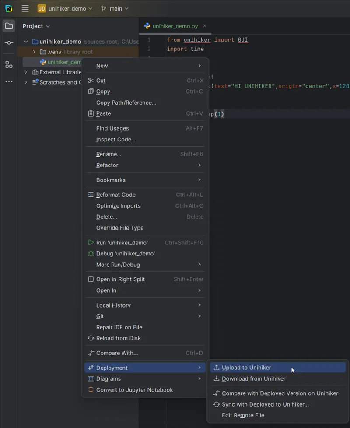Click the compare icon beside Compare With
The height and width of the screenshot is (428, 350).
pyautogui.click(x=91, y=353)
